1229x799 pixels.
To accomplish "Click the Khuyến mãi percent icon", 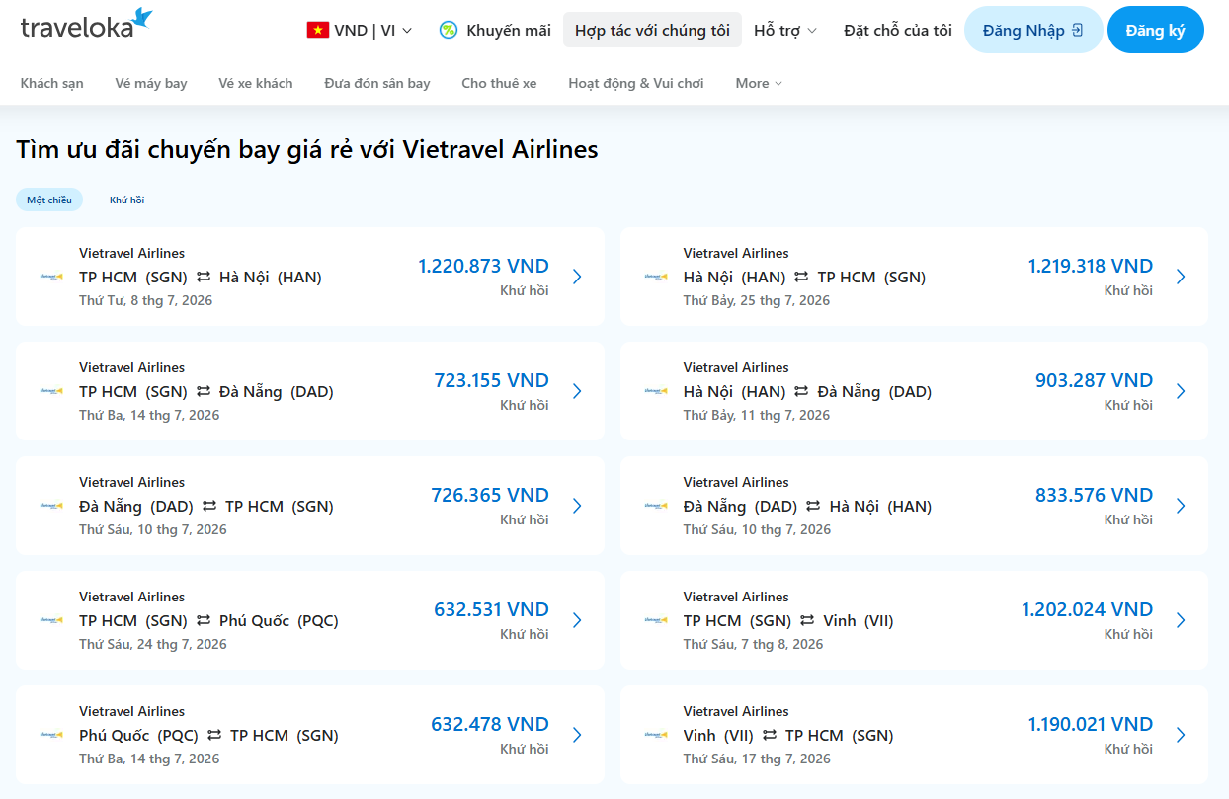I will point(449,30).
